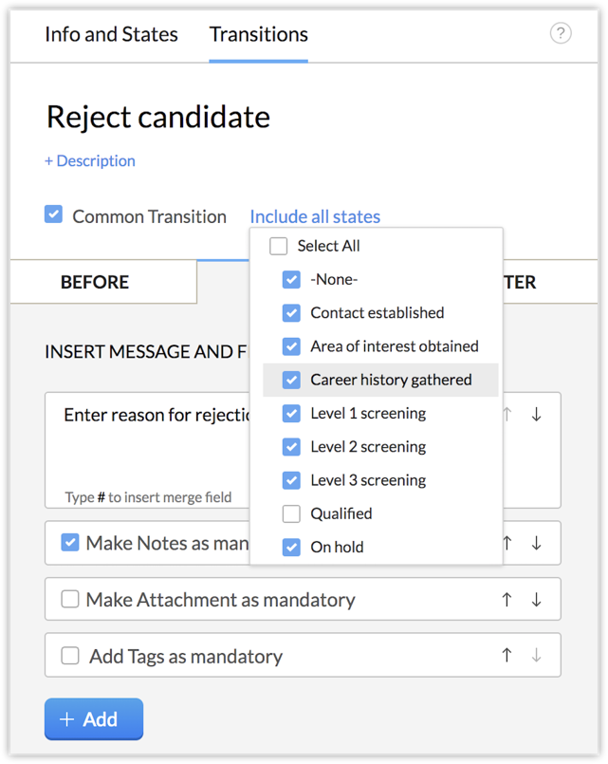The image size is (608, 764).
Task: Collapse the Include all states dropdown
Action: 315,216
